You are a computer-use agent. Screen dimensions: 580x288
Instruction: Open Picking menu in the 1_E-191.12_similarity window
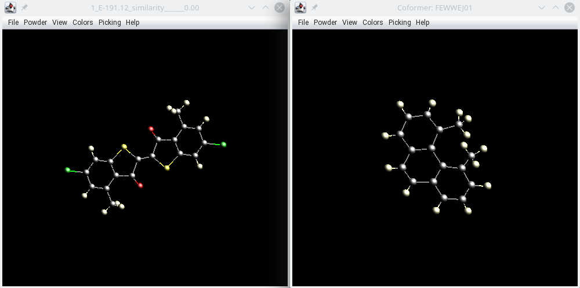click(110, 23)
